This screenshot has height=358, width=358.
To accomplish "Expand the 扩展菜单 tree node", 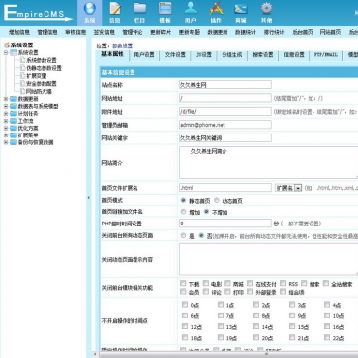I will coord(6,135).
